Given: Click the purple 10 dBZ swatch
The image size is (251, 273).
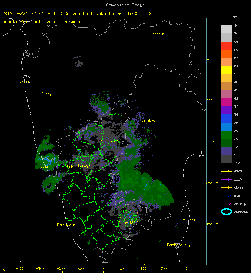Looking at the screenshot, I should click(x=226, y=151).
